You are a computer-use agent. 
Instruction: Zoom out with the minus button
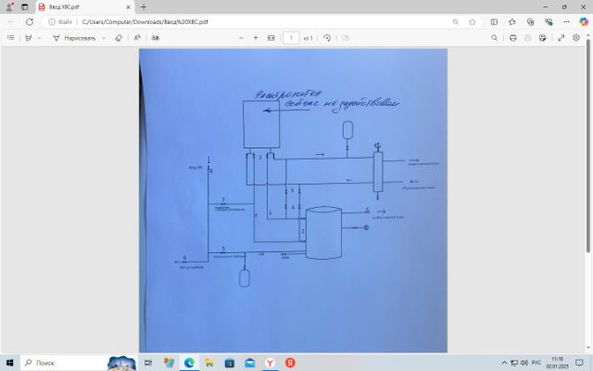pyautogui.click(x=241, y=38)
